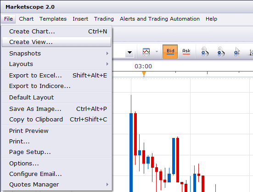
Task: Open the Help menu
Action: click(211, 19)
